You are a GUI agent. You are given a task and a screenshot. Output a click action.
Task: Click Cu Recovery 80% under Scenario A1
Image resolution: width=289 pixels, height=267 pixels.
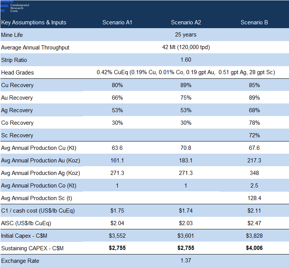click(117, 85)
